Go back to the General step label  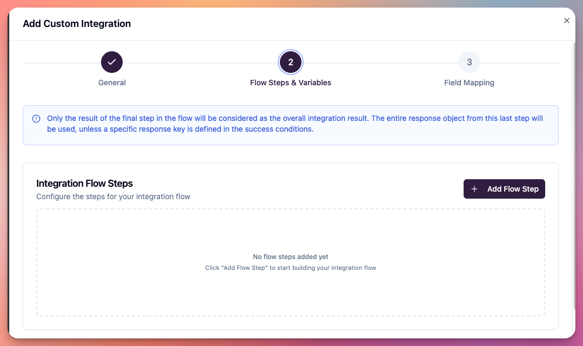tap(112, 83)
